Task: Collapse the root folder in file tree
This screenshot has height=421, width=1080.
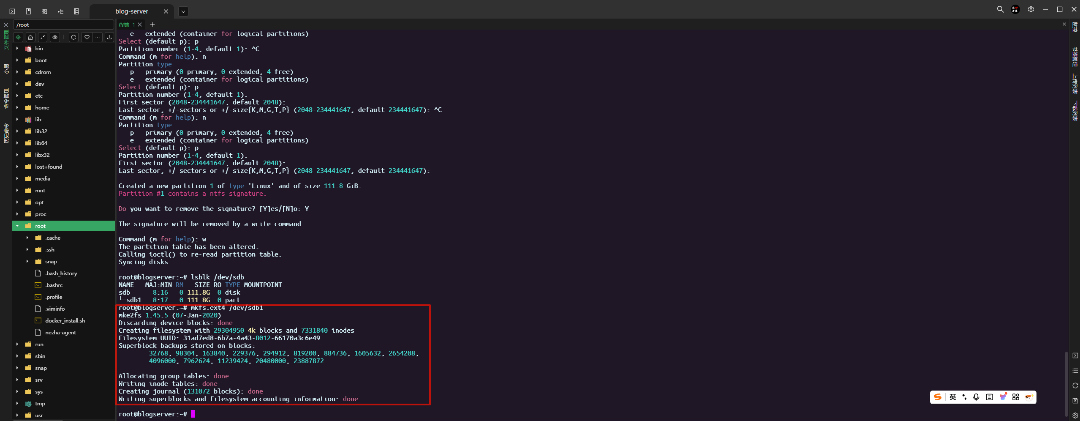Action: [17, 226]
